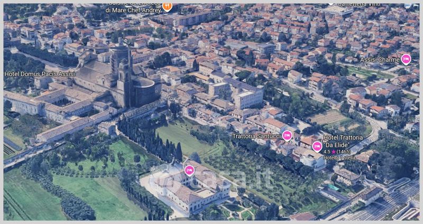Open the Hotel Trattoria "Da Elide" pin

[x=317, y=146]
